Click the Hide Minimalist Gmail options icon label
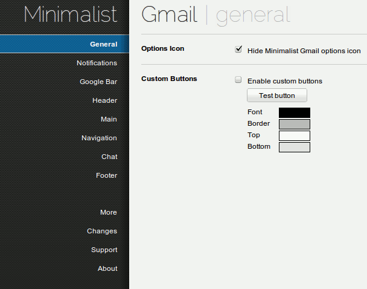The image size is (367, 289). click(304, 51)
